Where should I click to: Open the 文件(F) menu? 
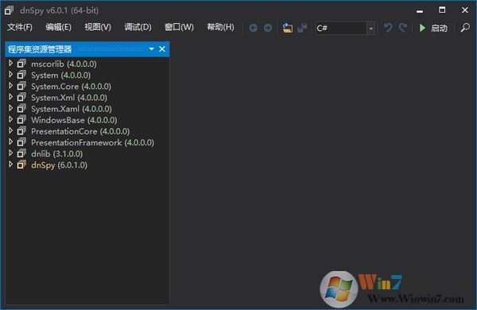click(x=20, y=27)
